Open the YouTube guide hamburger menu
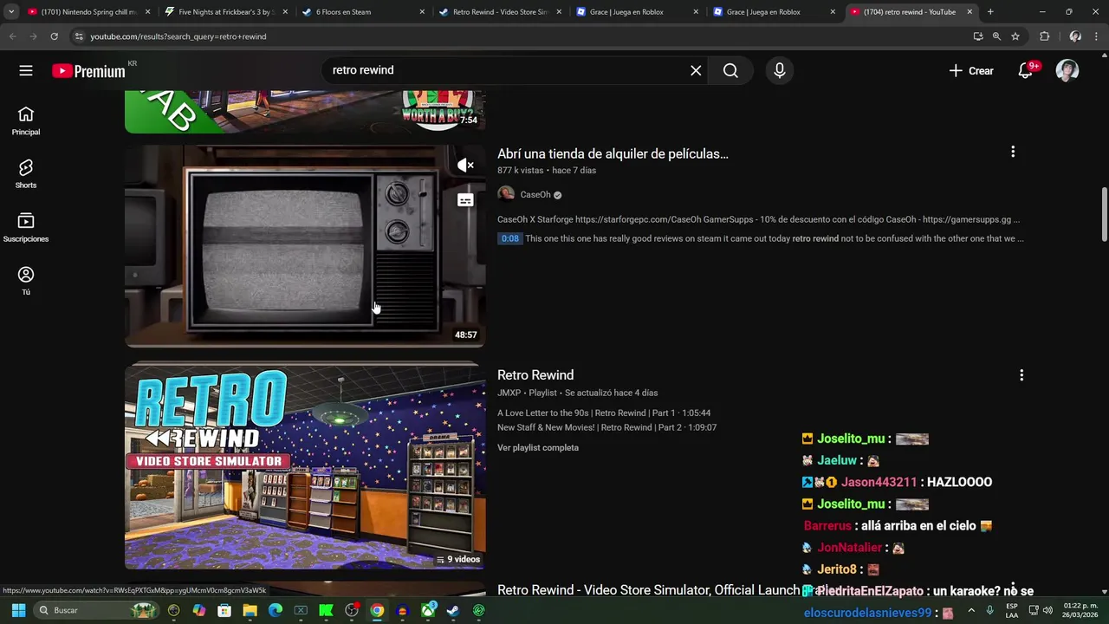The height and width of the screenshot is (624, 1109). click(26, 70)
